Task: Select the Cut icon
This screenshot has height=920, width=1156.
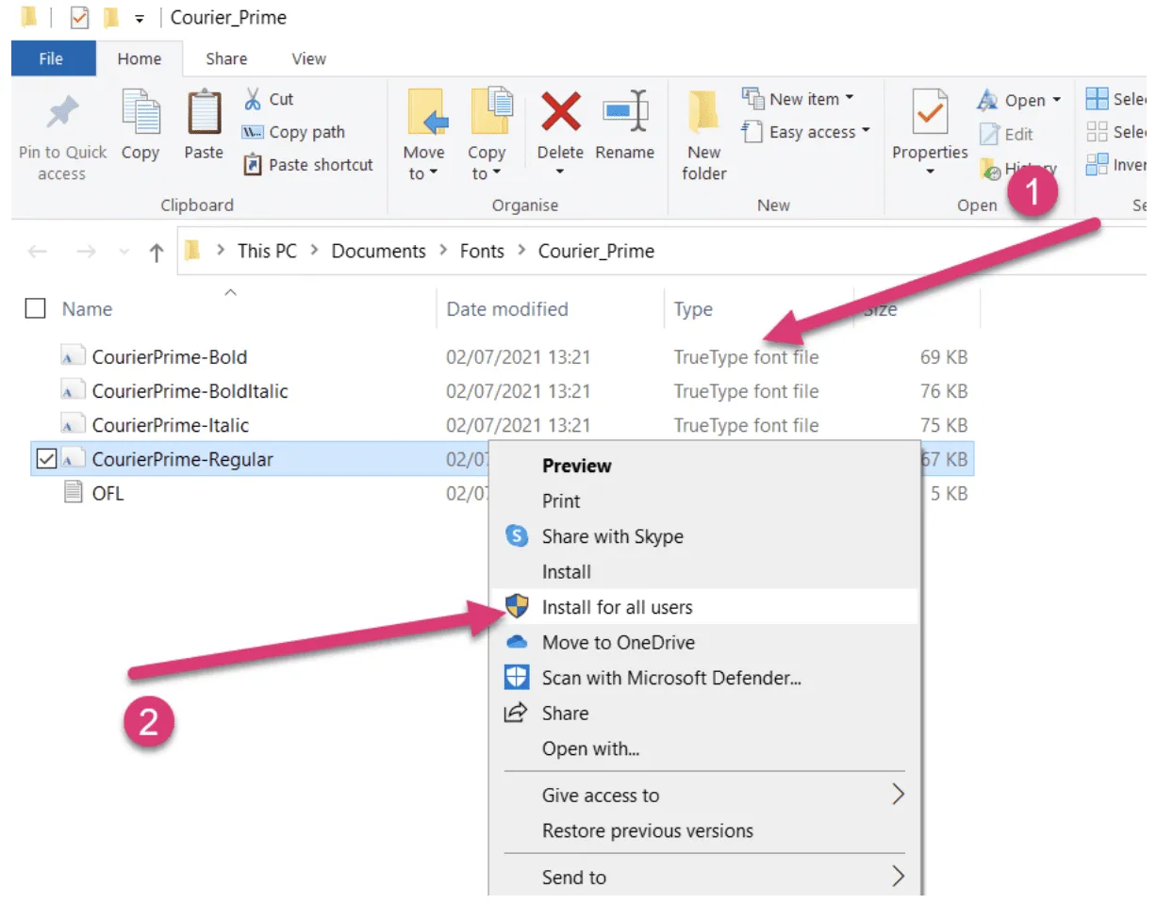Action: tap(255, 98)
